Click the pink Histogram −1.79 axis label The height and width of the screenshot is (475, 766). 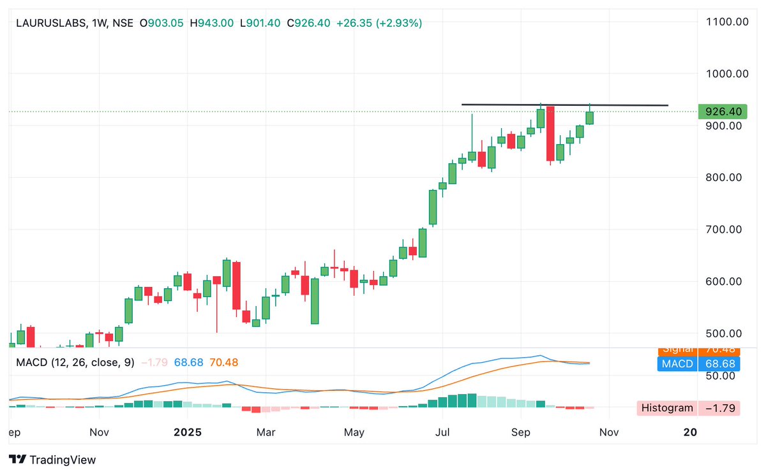click(x=689, y=408)
